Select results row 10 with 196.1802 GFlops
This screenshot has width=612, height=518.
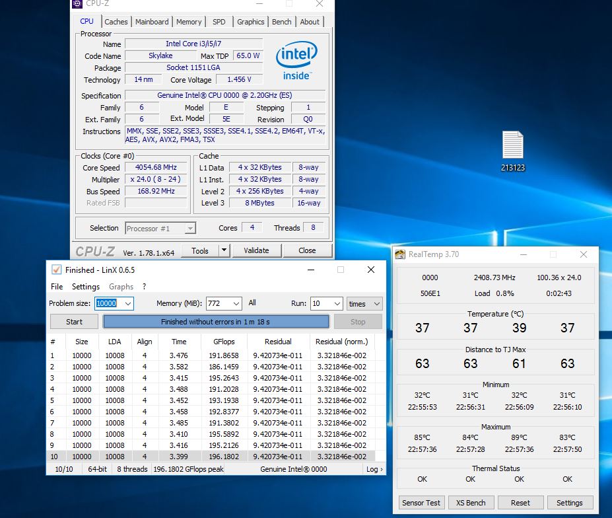tap(211, 457)
